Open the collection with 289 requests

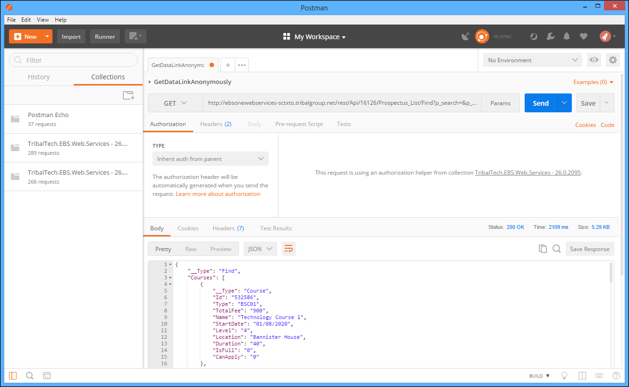[73, 148]
